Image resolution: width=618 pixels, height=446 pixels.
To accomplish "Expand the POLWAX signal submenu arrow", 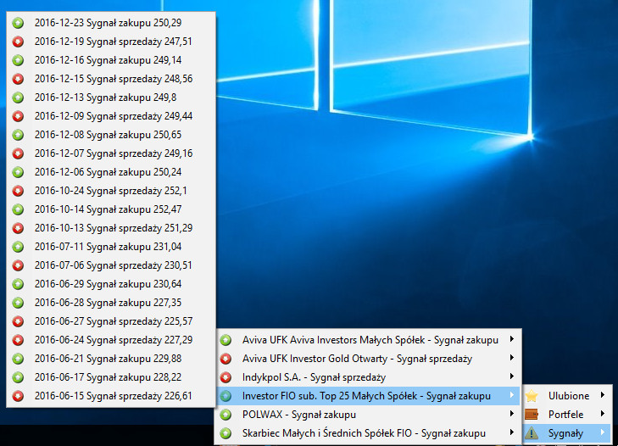I will coord(511,415).
